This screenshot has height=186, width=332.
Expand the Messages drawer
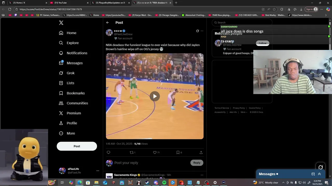pos(319,174)
